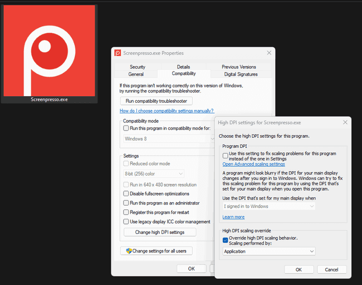
Task: Click Run compatibility troubleshooter button
Action: [156, 101]
